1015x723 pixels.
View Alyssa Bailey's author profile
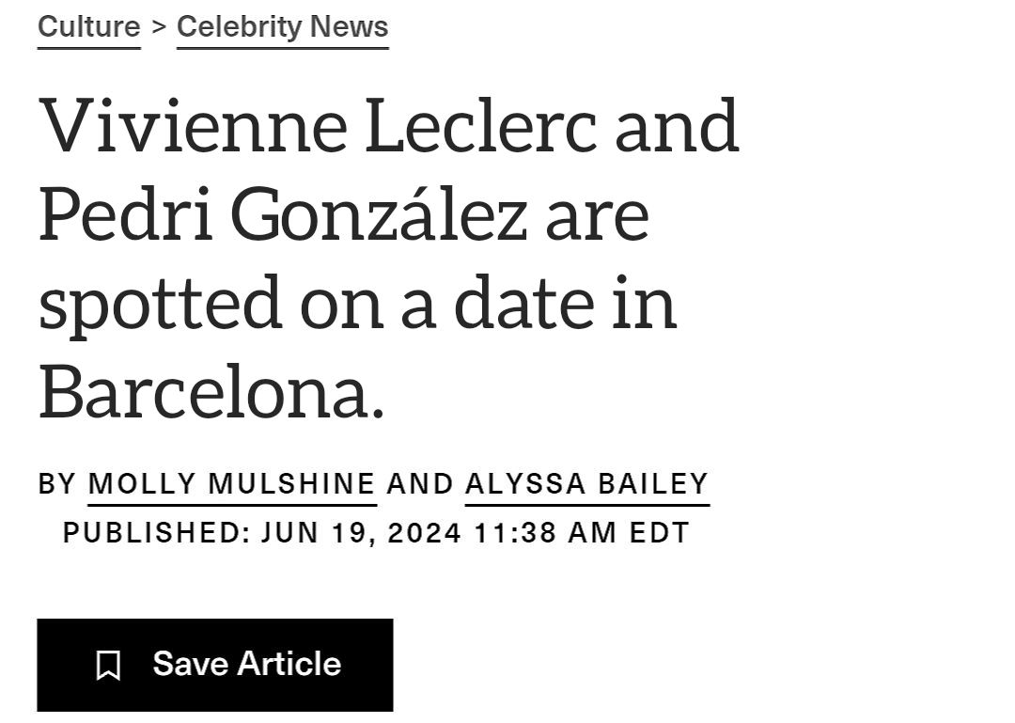[x=586, y=484]
